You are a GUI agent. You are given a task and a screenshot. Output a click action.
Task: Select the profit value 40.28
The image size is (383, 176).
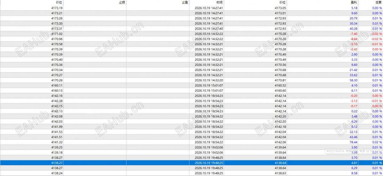pyautogui.click(x=354, y=29)
